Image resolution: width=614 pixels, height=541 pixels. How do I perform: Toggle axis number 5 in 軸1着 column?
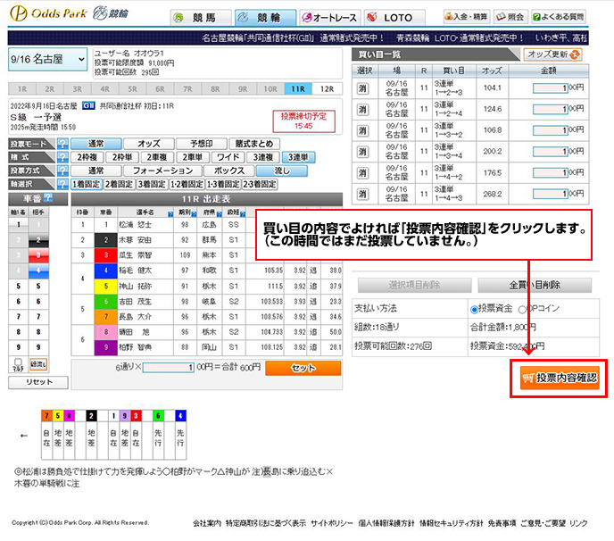tap(19, 286)
